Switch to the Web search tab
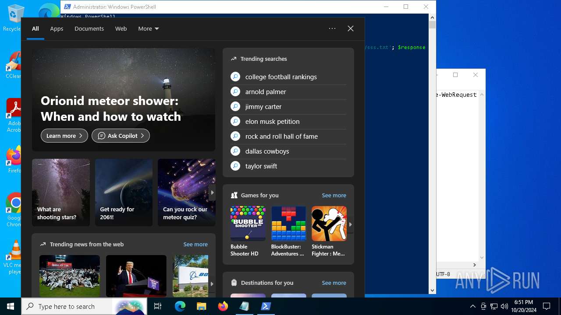This screenshot has width=561, height=315. pos(121,28)
